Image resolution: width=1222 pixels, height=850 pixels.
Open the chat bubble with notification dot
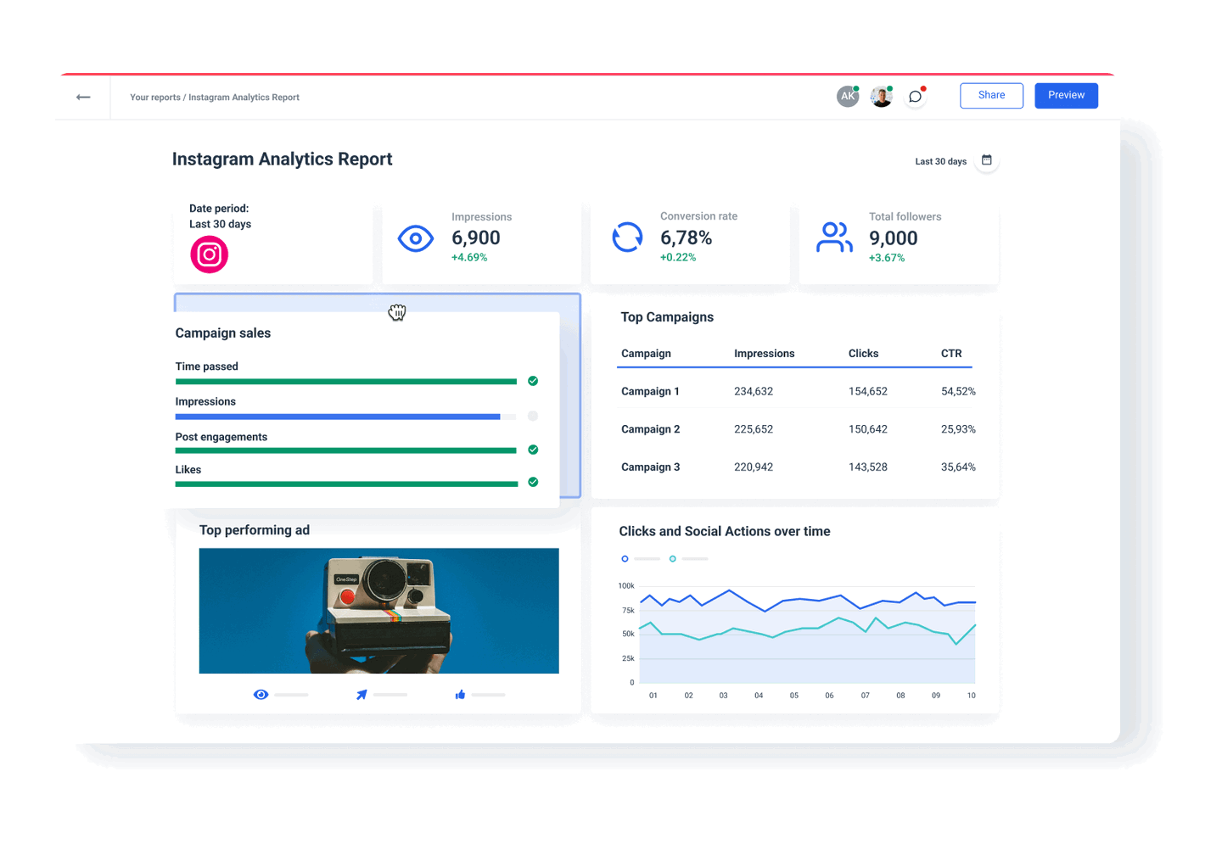pyautogui.click(x=915, y=96)
